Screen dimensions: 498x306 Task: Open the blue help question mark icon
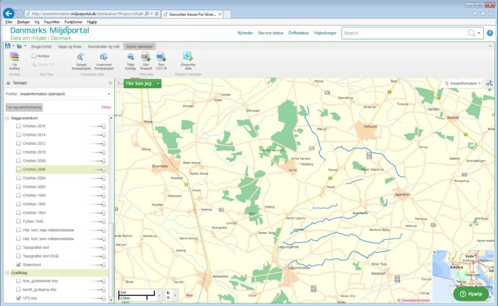click(x=490, y=33)
